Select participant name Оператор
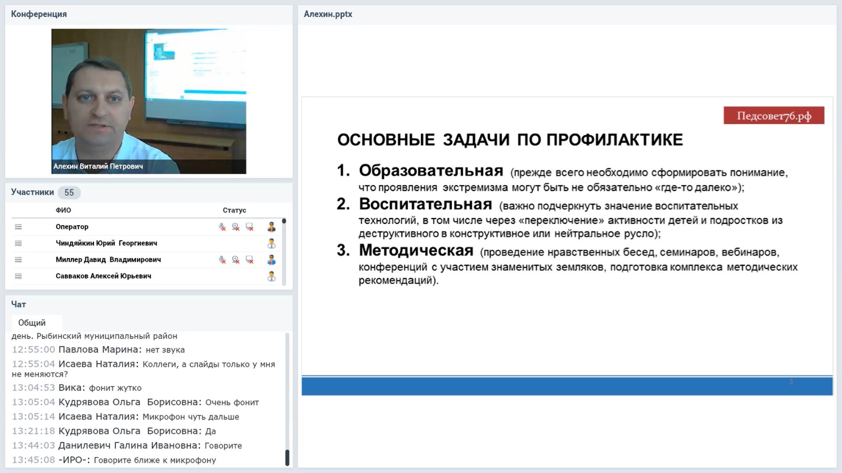Screen dimensions: 842x473 tap(72, 227)
